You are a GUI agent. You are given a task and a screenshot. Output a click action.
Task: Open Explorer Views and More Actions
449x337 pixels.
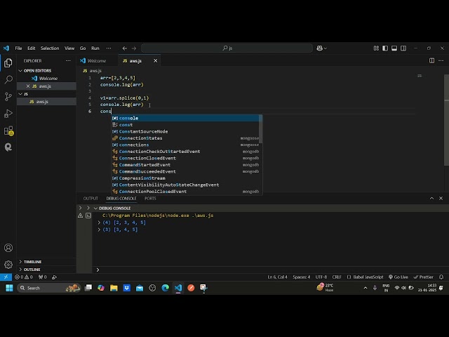click(x=68, y=61)
